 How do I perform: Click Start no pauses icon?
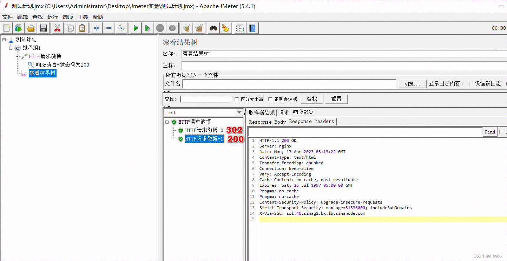(x=148, y=28)
